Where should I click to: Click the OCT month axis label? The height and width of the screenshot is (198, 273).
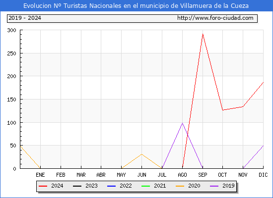222,175
